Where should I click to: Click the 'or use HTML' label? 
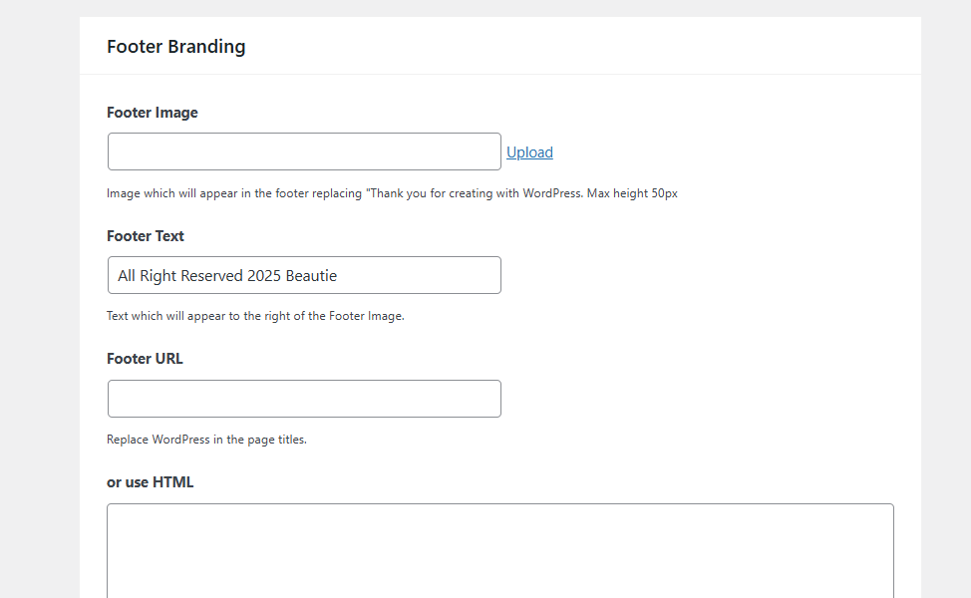tap(151, 482)
